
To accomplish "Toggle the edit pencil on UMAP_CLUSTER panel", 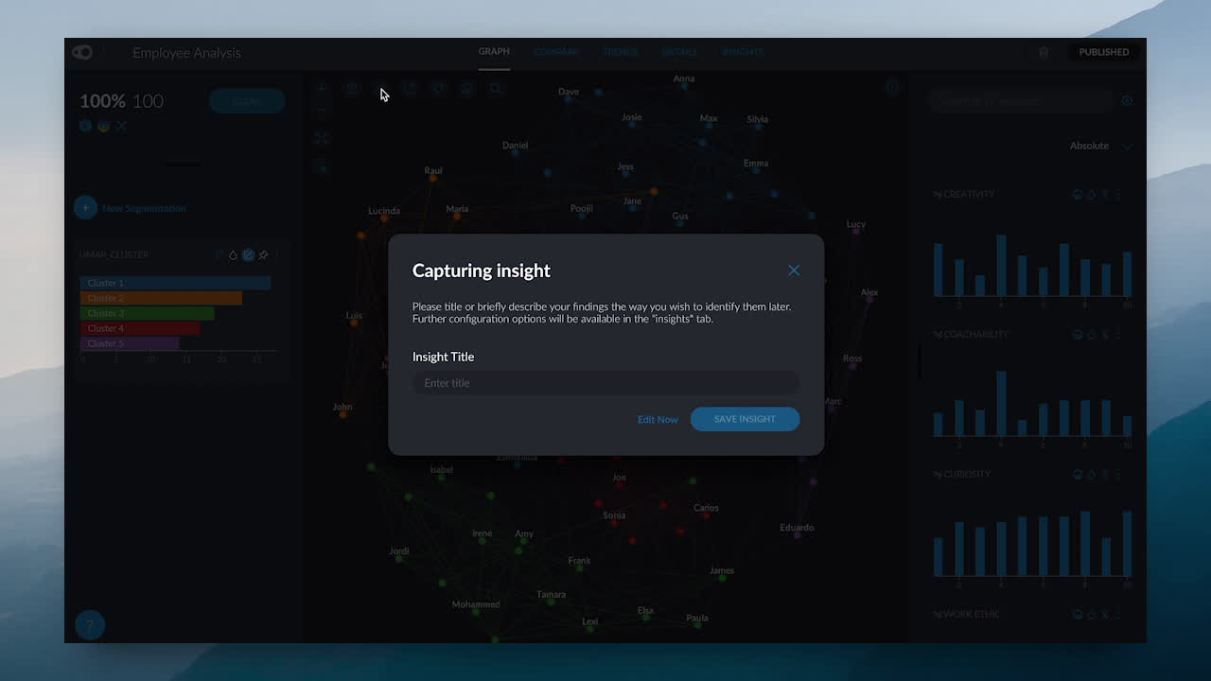I will (x=248, y=254).
